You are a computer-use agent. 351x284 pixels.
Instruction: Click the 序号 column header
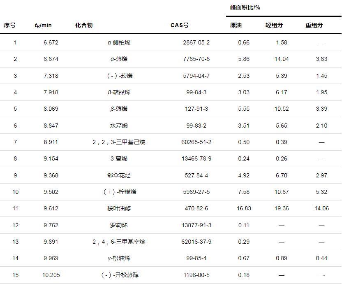pos(10,25)
